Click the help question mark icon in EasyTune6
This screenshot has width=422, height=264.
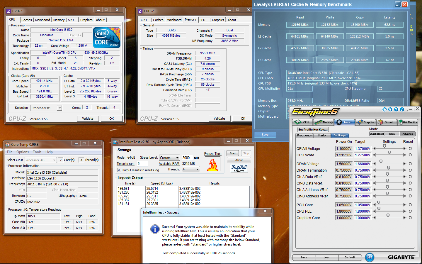[x=396, y=109]
